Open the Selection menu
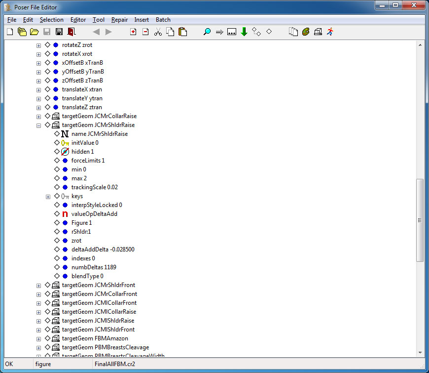This screenshot has height=373, width=429. pyautogui.click(x=52, y=20)
